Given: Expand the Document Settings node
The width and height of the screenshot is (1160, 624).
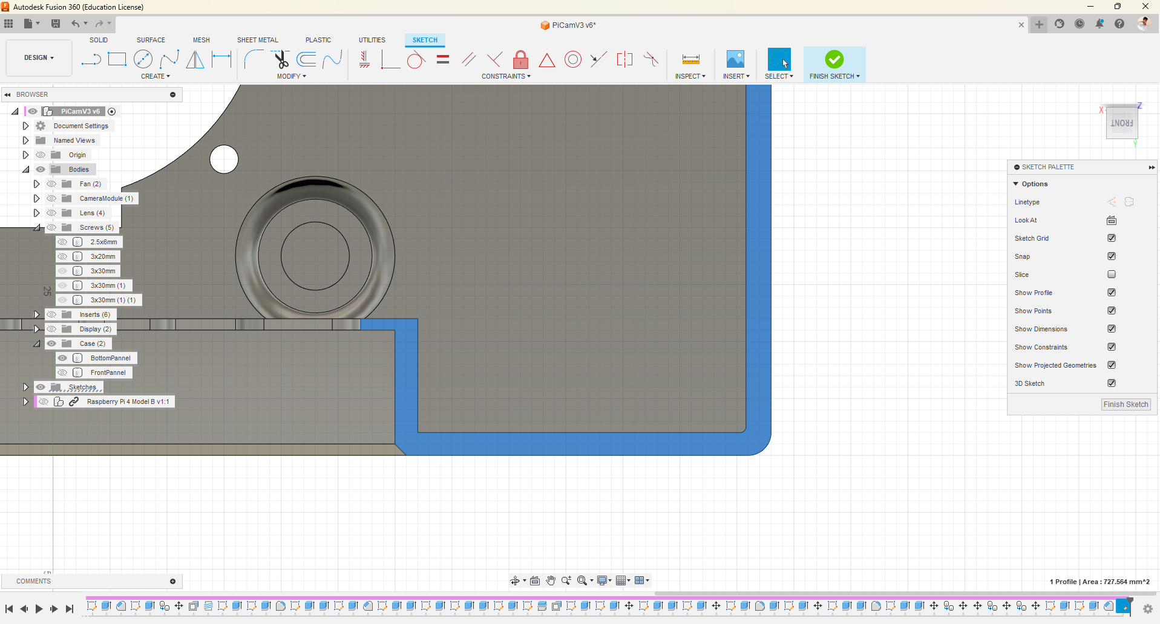Looking at the screenshot, I should [x=25, y=126].
